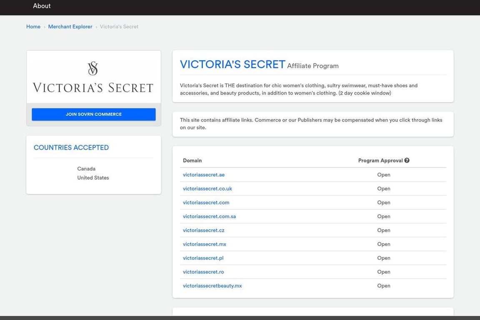Screen dimensions: 480x320
Task: Click the Join Sovrn Commerce button
Action: tap(94, 114)
